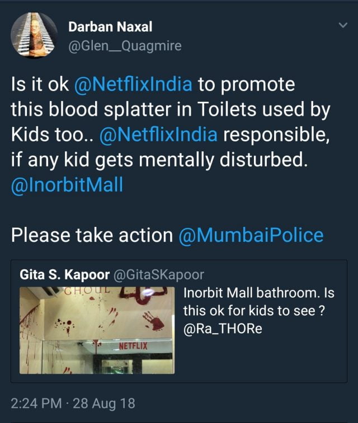Open the @InorbitMall mention
Screen dimensions: 358x423
tap(67, 185)
